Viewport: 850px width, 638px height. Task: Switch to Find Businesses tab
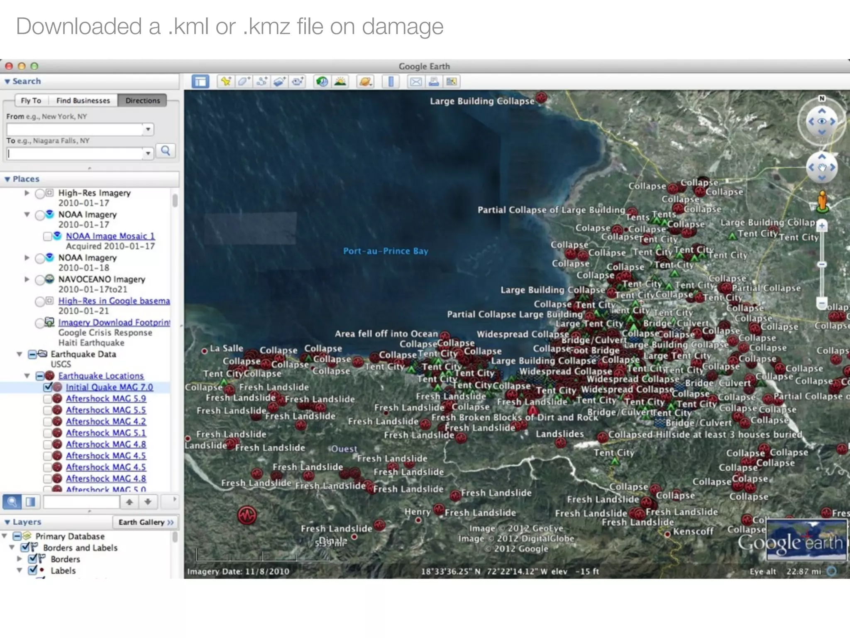(83, 101)
